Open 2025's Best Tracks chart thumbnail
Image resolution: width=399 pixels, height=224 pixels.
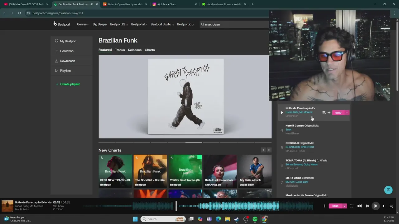coord(185,171)
